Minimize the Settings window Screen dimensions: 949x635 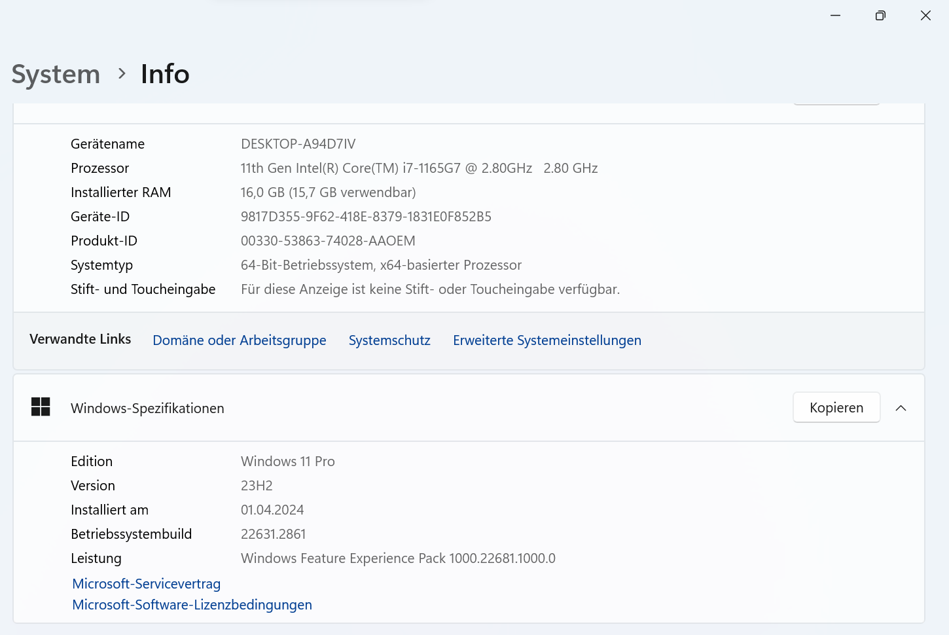pos(835,16)
